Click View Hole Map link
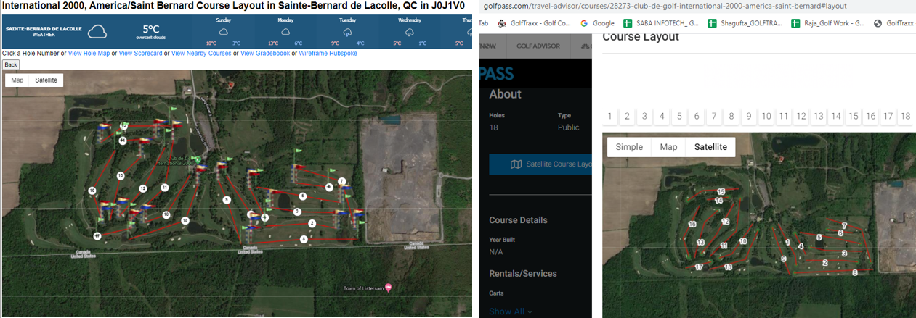 [x=89, y=54]
